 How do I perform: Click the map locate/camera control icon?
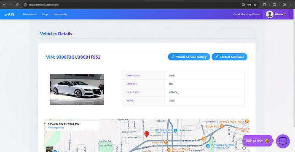tap(244, 148)
